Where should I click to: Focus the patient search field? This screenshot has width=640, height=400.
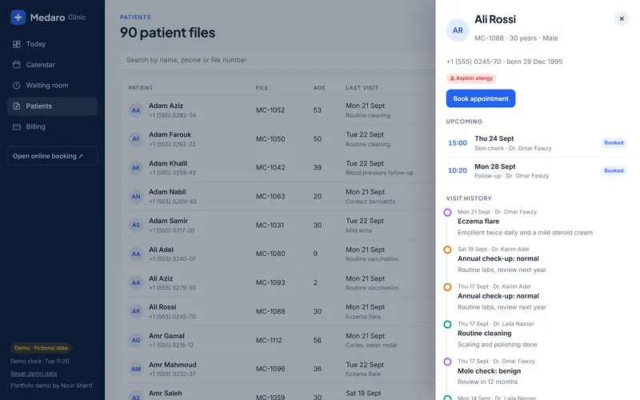coord(278,60)
